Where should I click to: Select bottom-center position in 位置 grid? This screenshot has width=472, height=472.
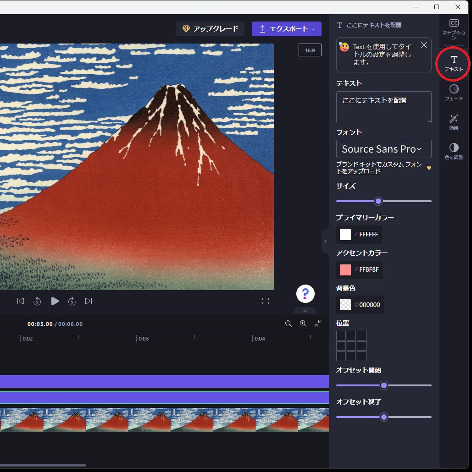pyautogui.click(x=351, y=356)
